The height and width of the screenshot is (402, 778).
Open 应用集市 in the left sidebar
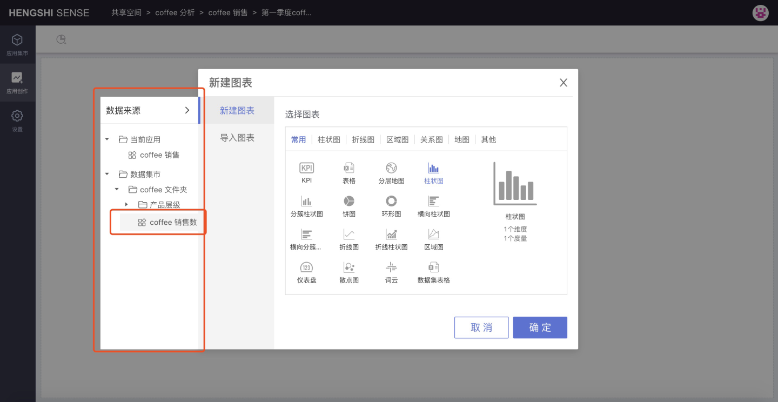17,45
